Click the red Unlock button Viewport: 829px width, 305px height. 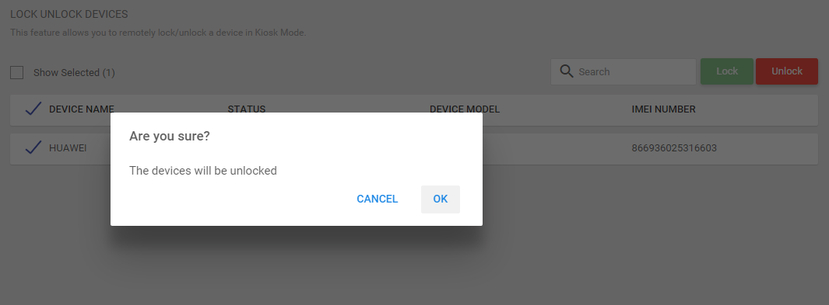[787, 71]
